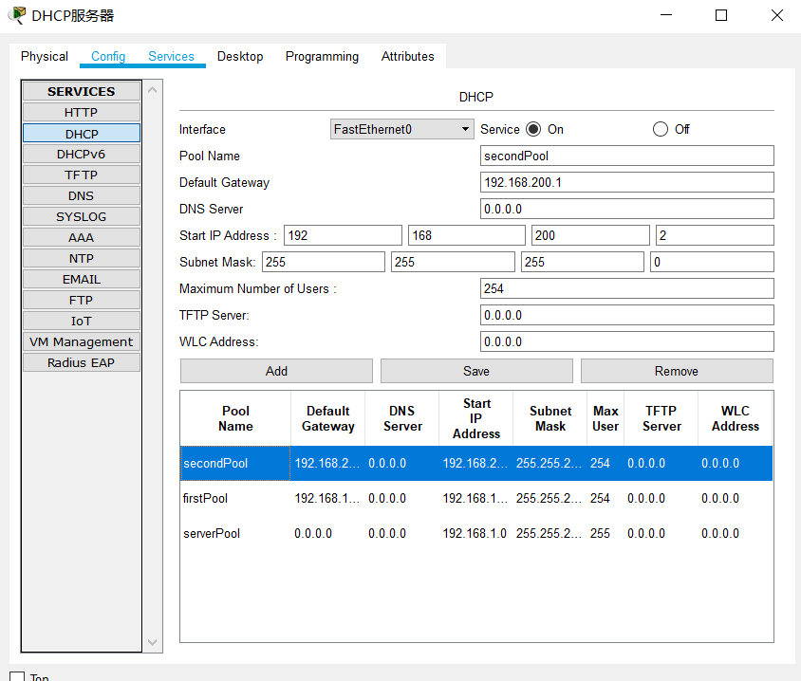Open DNS service settings
The image size is (801, 681).
(x=82, y=196)
